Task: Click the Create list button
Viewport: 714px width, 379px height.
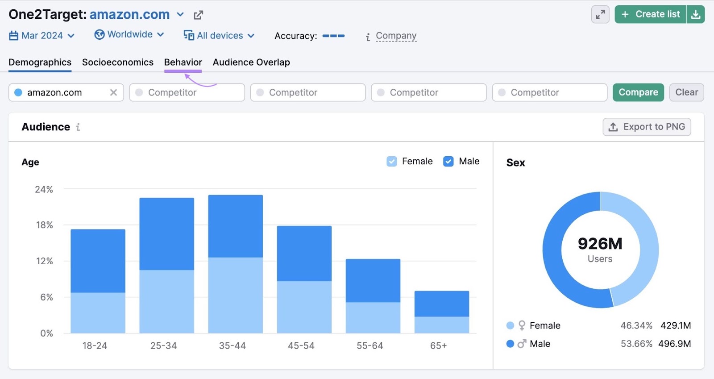Action: click(x=651, y=14)
